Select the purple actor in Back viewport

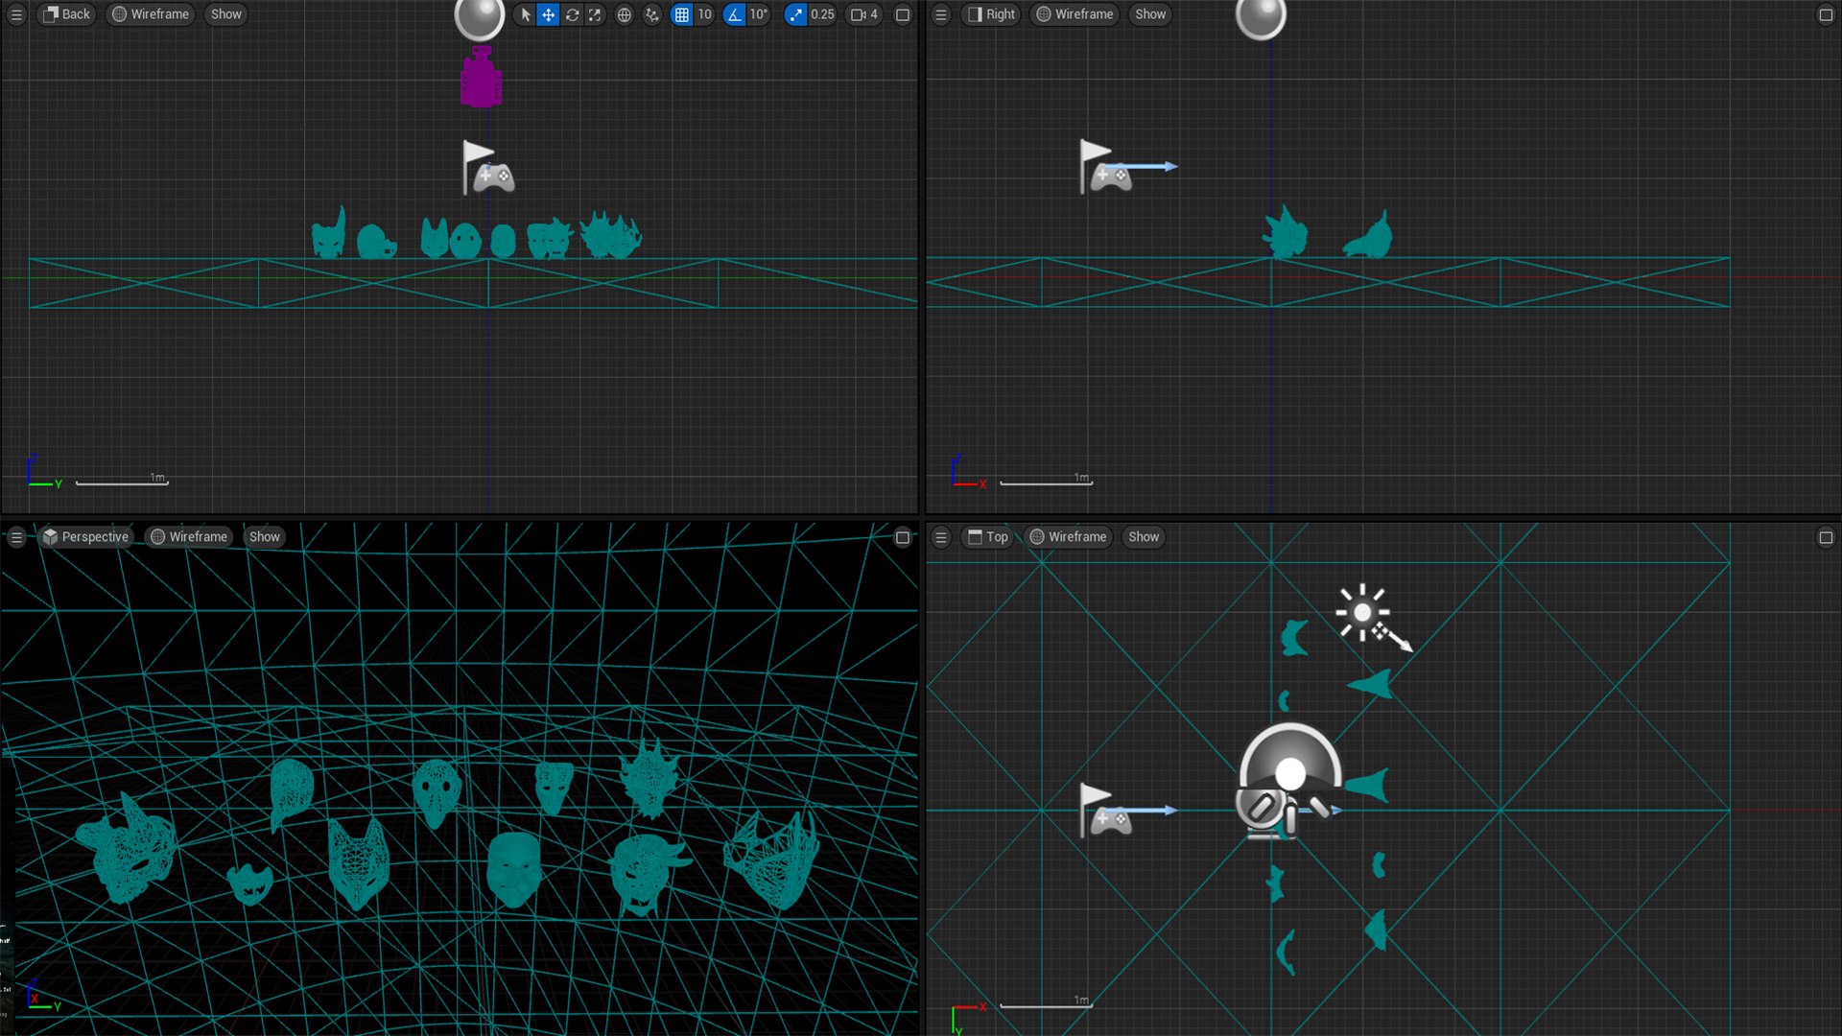[481, 78]
